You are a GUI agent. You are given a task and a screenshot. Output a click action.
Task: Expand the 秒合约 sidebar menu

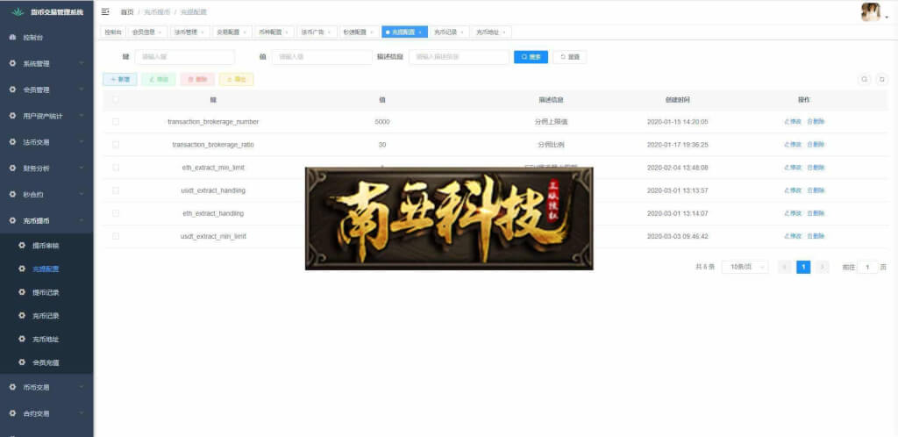[46, 194]
